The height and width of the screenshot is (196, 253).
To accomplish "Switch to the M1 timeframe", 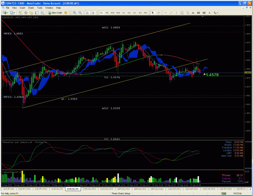I will pos(102,13).
